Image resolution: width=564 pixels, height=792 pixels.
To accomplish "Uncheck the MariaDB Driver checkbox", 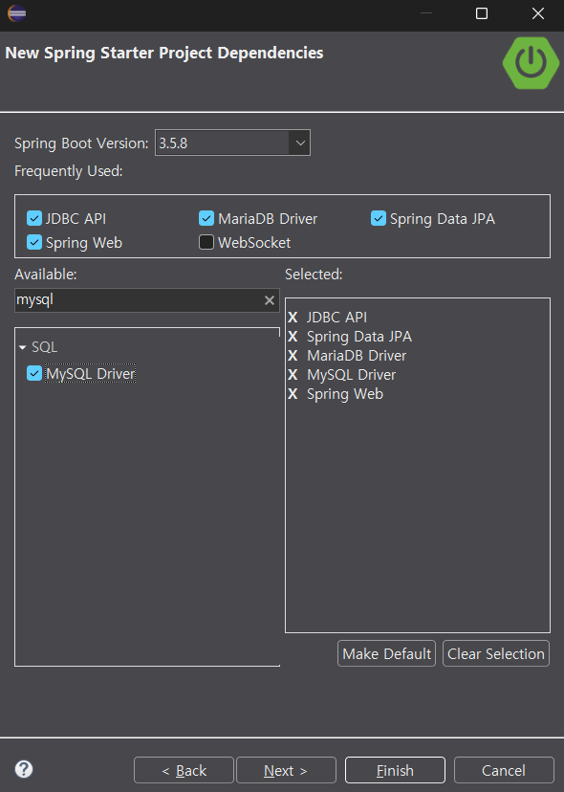I will tap(206, 218).
